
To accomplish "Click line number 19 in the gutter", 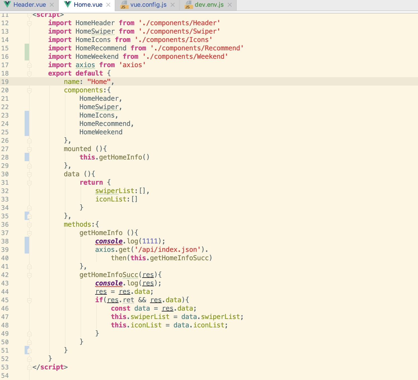I will pyautogui.click(x=5, y=82).
